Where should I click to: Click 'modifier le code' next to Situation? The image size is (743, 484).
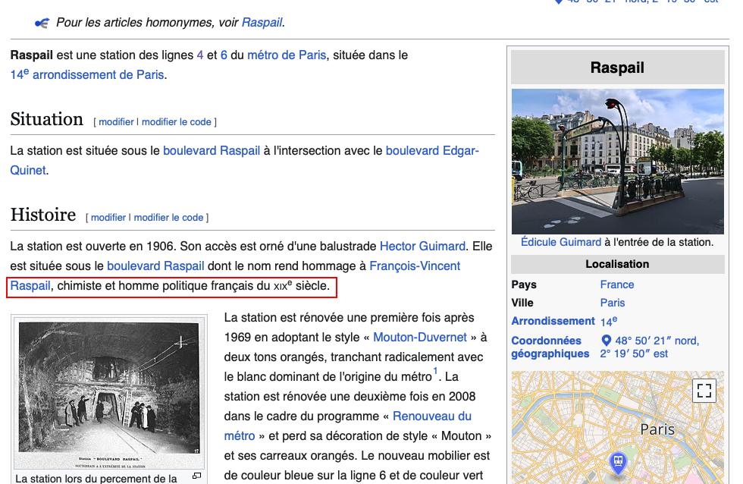(176, 122)
